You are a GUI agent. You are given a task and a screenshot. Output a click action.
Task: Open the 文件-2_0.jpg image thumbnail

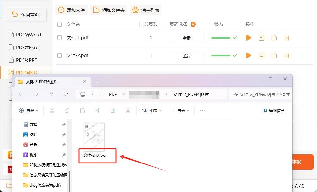click(x=94, y=136)
